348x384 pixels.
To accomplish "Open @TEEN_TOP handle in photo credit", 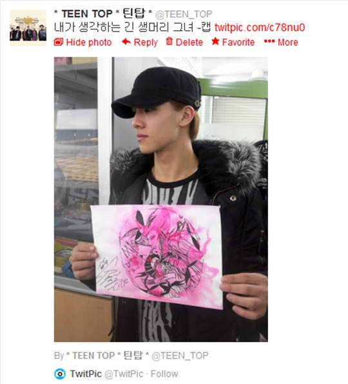I will pos(180,355).
